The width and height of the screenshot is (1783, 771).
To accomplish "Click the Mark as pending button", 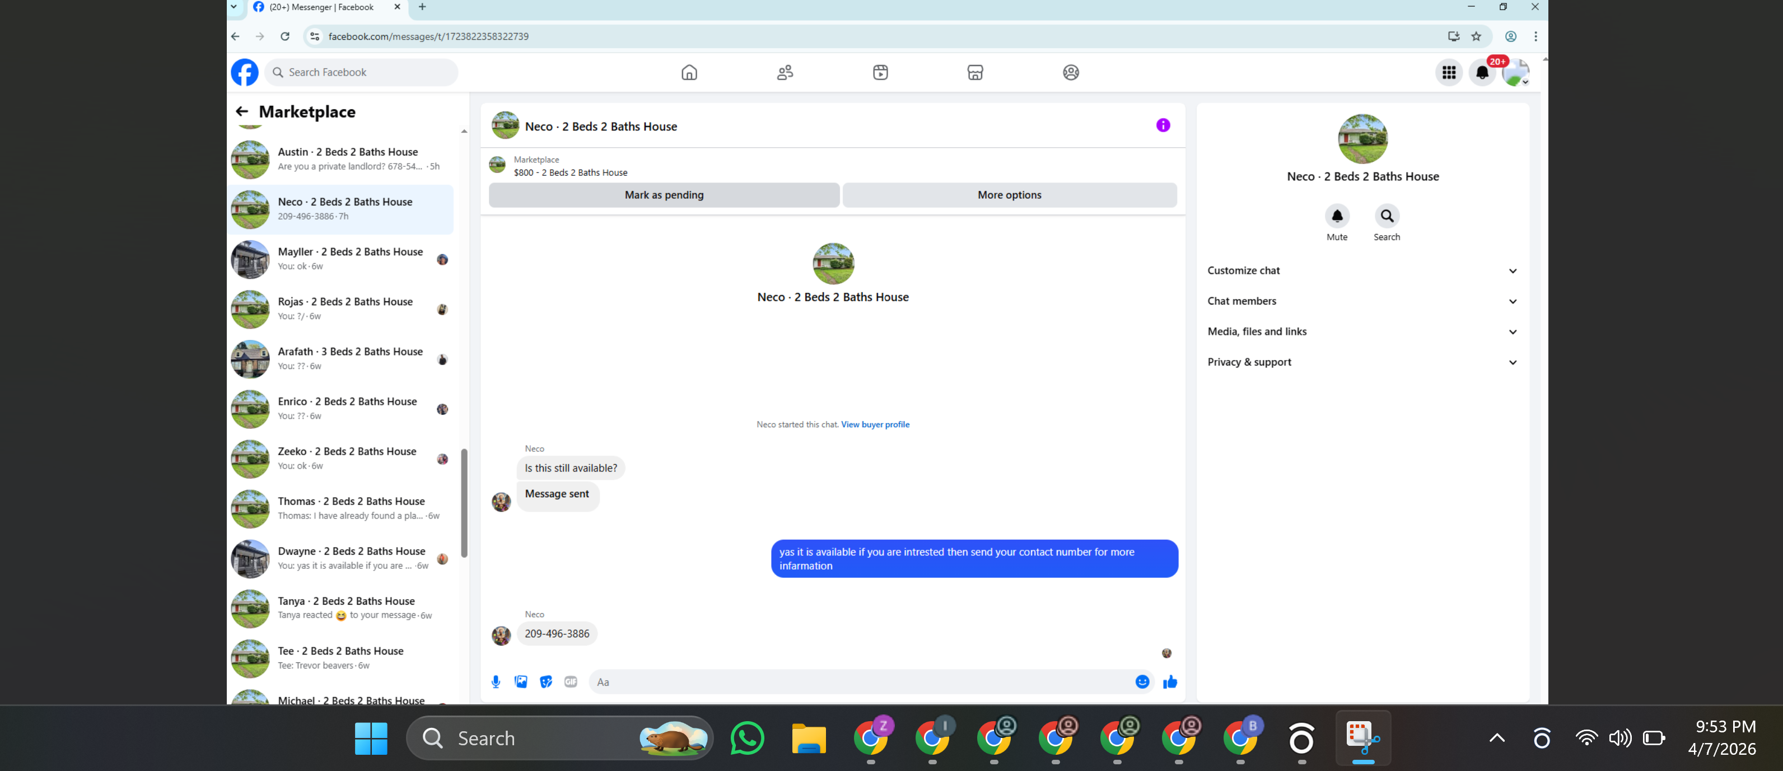I will 664,195.
